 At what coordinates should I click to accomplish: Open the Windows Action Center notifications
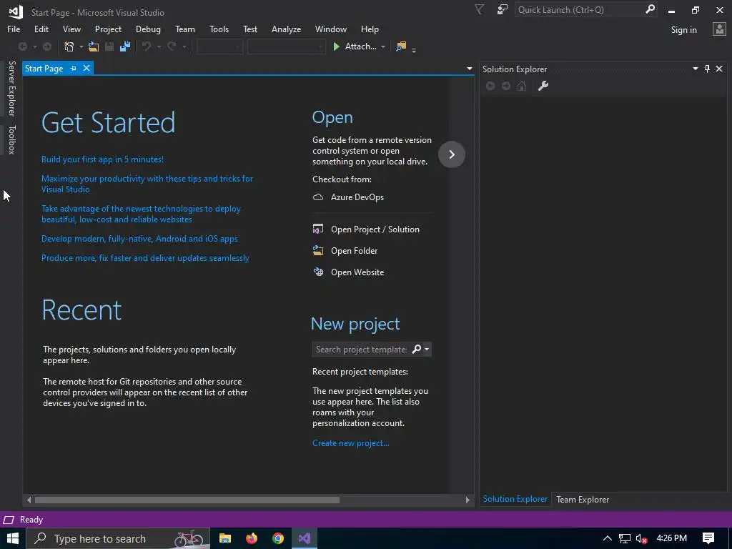[x=708, y=538]
